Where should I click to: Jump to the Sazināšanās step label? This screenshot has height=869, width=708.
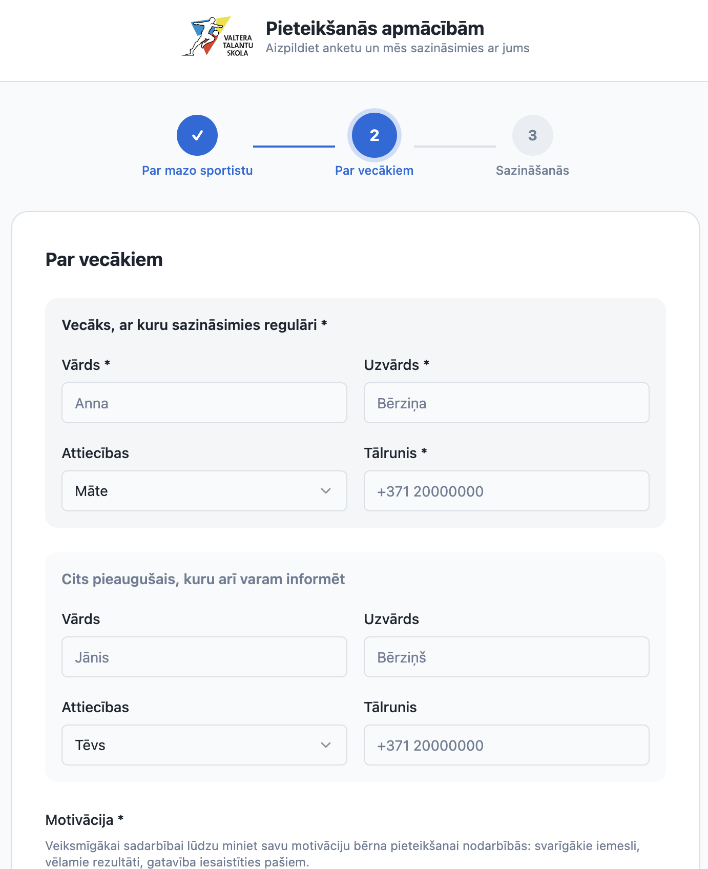click(533, 171)
